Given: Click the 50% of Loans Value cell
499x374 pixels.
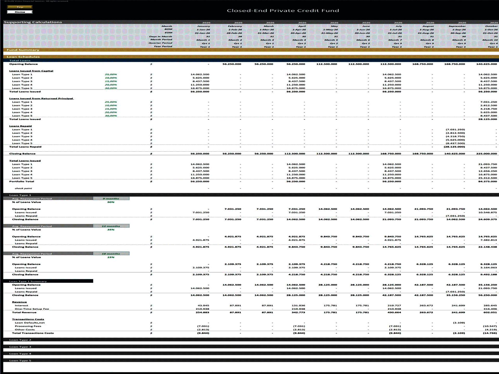Looking at the screenshot, I should click(111, 202).
